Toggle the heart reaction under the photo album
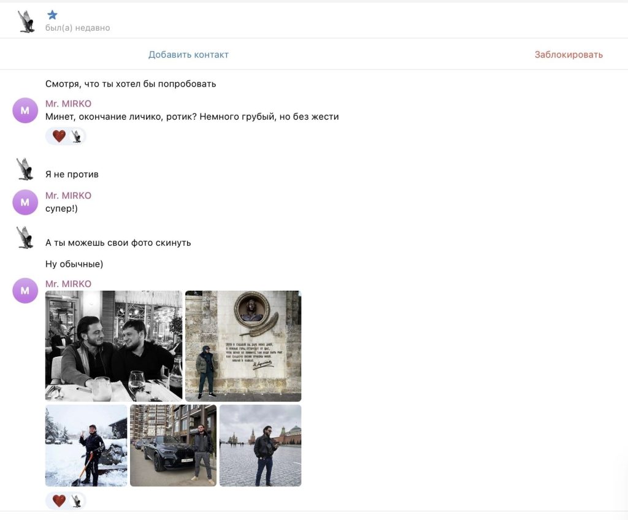This screenshot has height=520, width=628. (59, 501)
